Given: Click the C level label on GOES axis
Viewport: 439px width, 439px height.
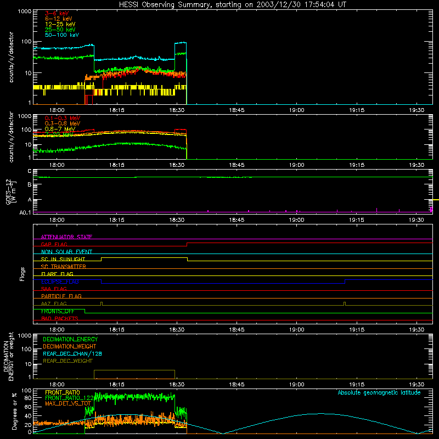Looking at the screenshot, I should point(30,171).
